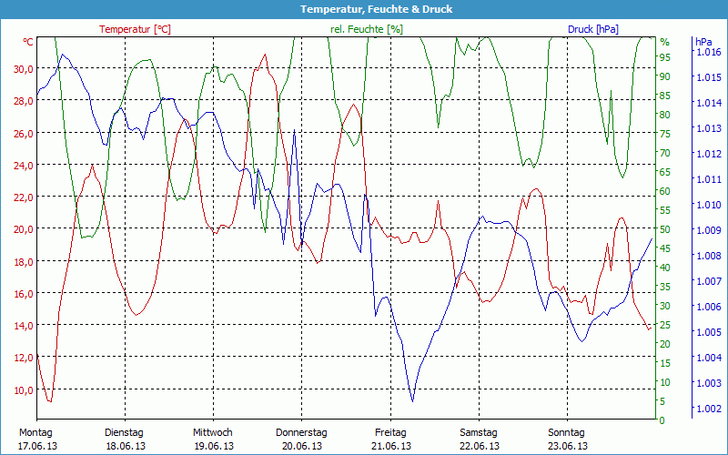728x455 pixels.
Task: Click the 1.011 pressure axis value
Action: [x=709, y=178]
